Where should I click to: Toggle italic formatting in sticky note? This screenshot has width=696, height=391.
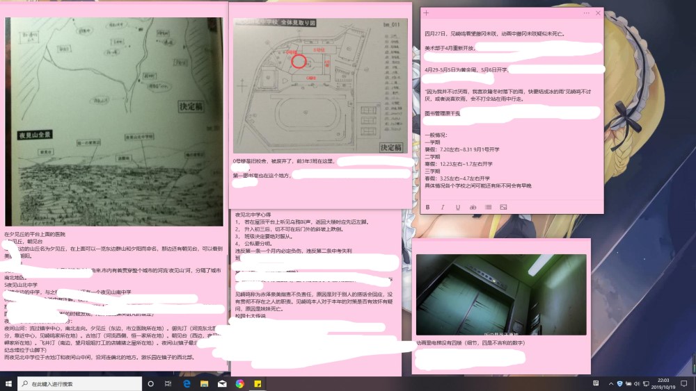coord(443,207)
